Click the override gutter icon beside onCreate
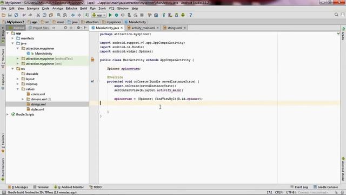The height and width of the screenshot is (195, 346). tap(92, 81)
